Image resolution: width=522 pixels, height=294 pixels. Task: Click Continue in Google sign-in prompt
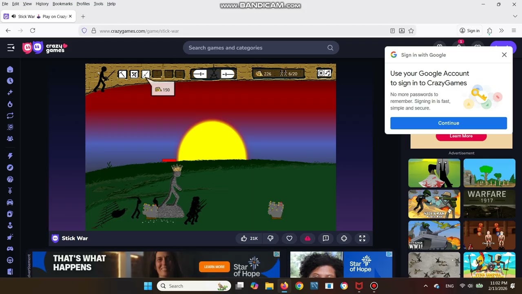(x=449, y=123)
